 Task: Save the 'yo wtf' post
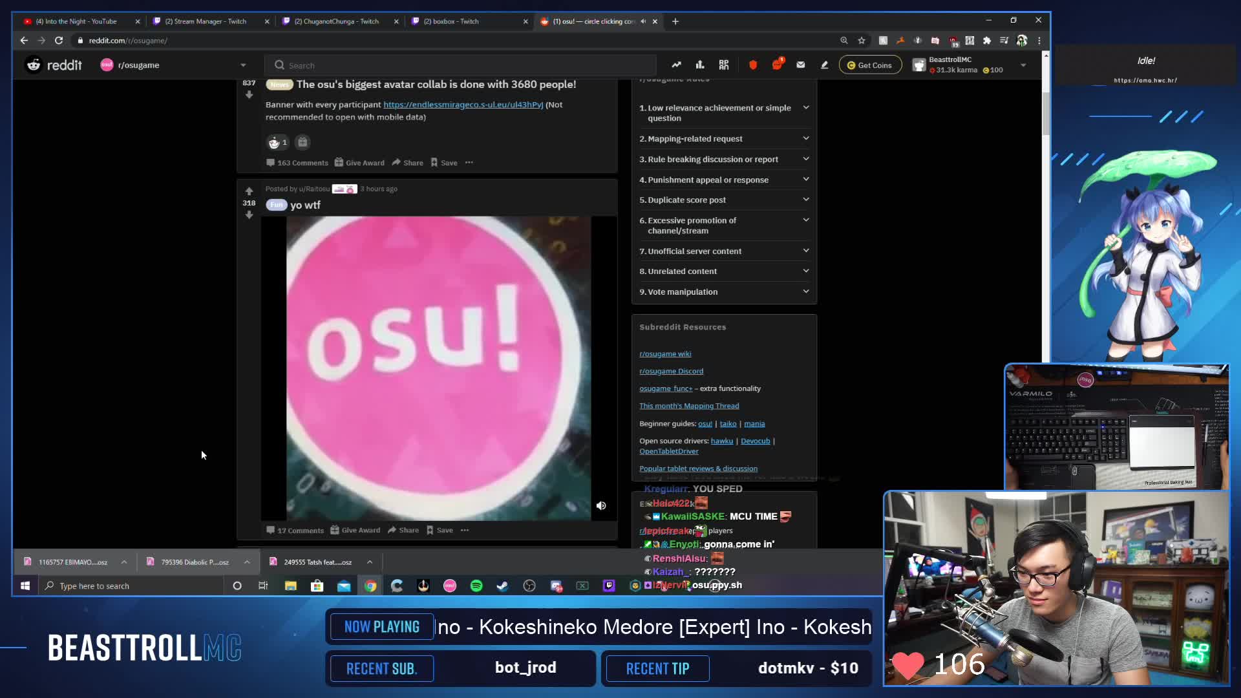440,530
